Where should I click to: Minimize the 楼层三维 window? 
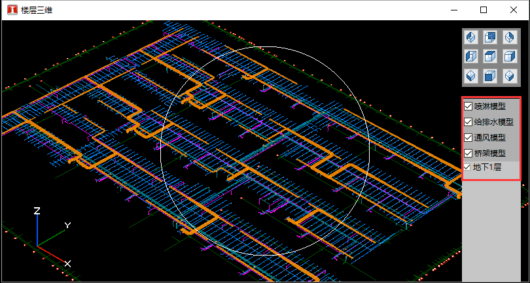[x=453, y=10]
